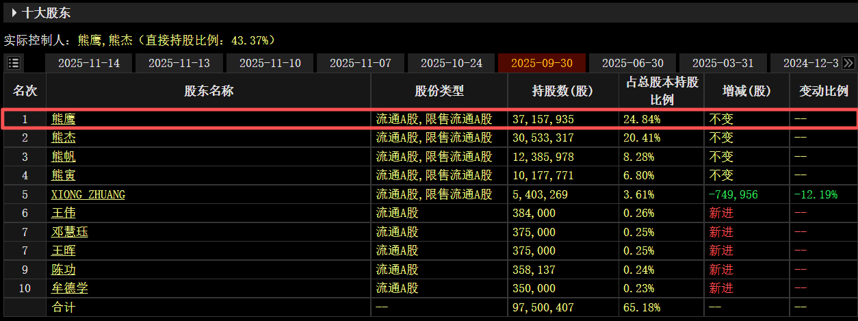Click rank number 10 cell
Image resolution: width=858 pixels, height=321 pixels.
(x=25, y=289)
